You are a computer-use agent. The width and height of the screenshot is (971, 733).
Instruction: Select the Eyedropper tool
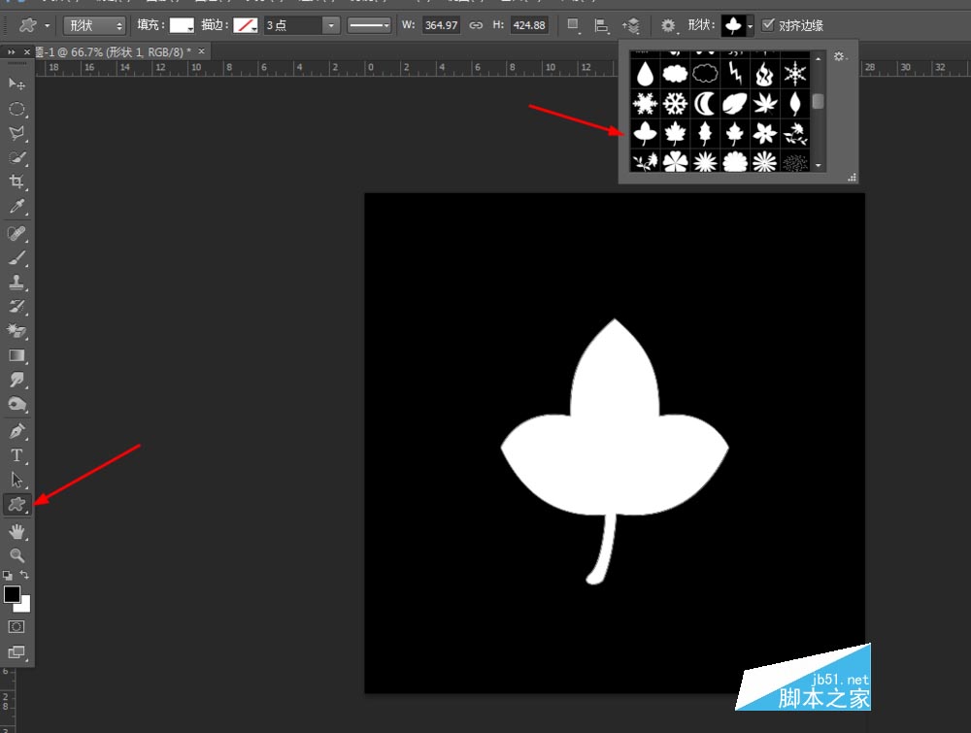pos(17,206)
